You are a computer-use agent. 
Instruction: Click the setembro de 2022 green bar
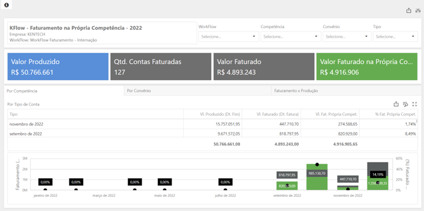[287, 186]
